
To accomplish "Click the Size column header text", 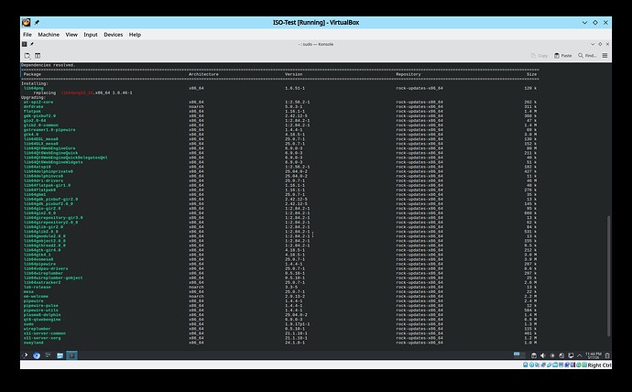I will point(531,74).
